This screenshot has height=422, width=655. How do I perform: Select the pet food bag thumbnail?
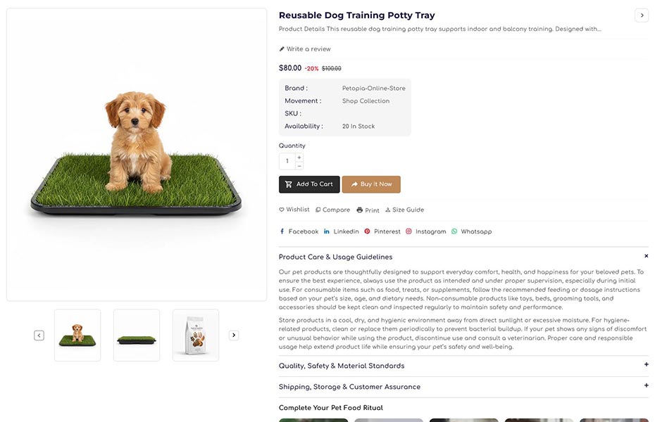pyautogui.click(x=195, y=335)
